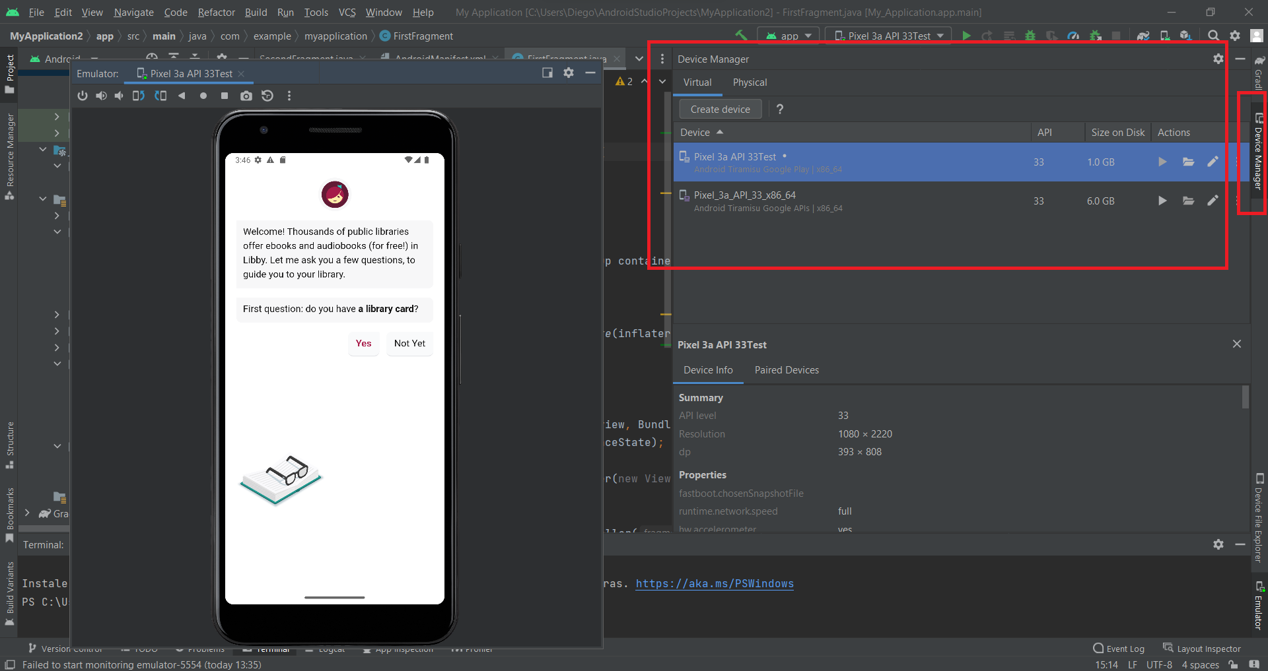This screenshot has height=671, width=1268.
Task: Open Search Everywhere magnifier icon
Action: coord(1214,36)
